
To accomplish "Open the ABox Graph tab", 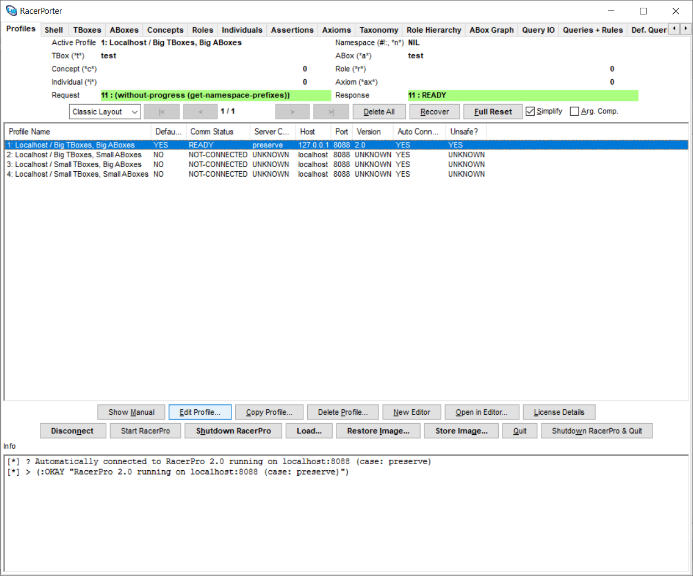I will [x=492, y=30].
